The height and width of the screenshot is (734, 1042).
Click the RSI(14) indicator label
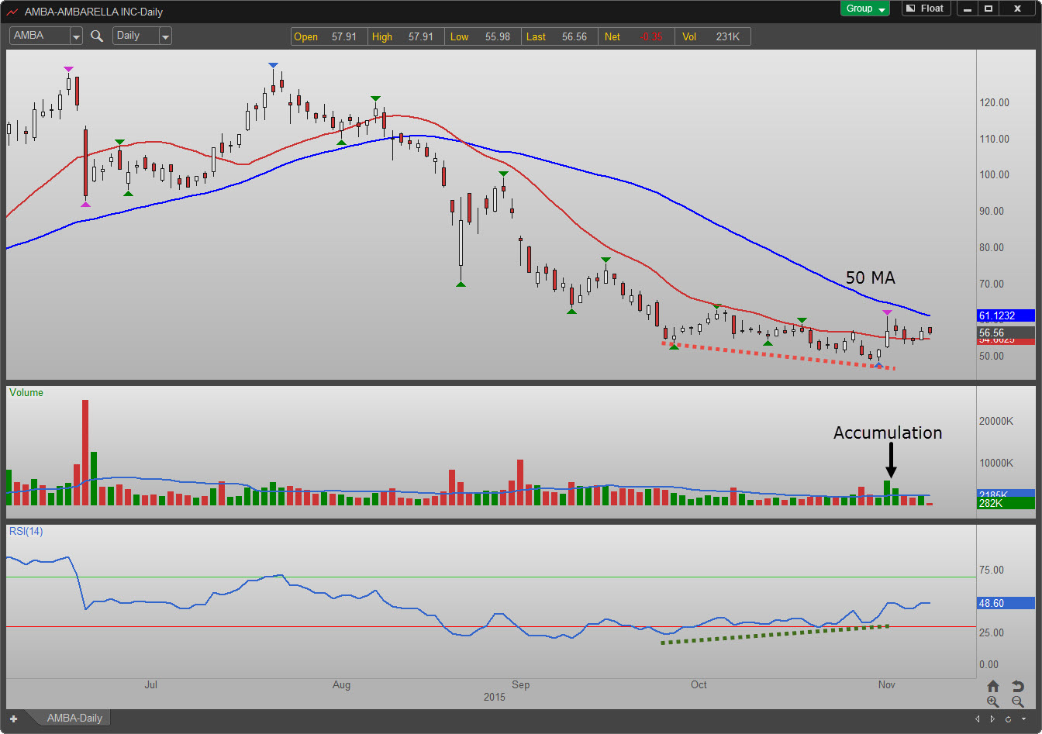26,531
